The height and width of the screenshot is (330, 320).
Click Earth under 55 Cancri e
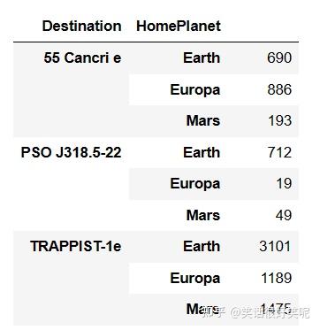coord(202,58)
